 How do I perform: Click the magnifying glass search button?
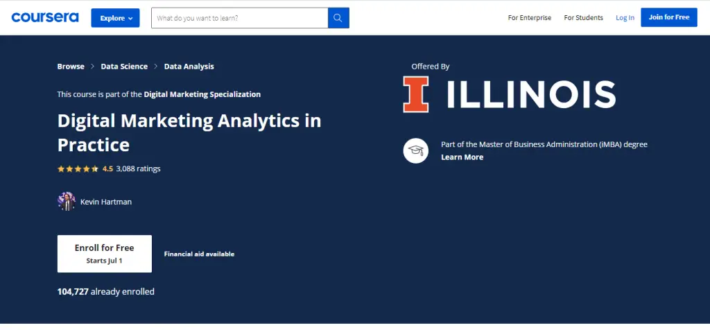(338, 18)
